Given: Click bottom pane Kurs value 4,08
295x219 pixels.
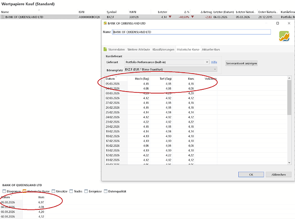Looking at the screenshot, I should pyautogui.click(x=41, y=207).
